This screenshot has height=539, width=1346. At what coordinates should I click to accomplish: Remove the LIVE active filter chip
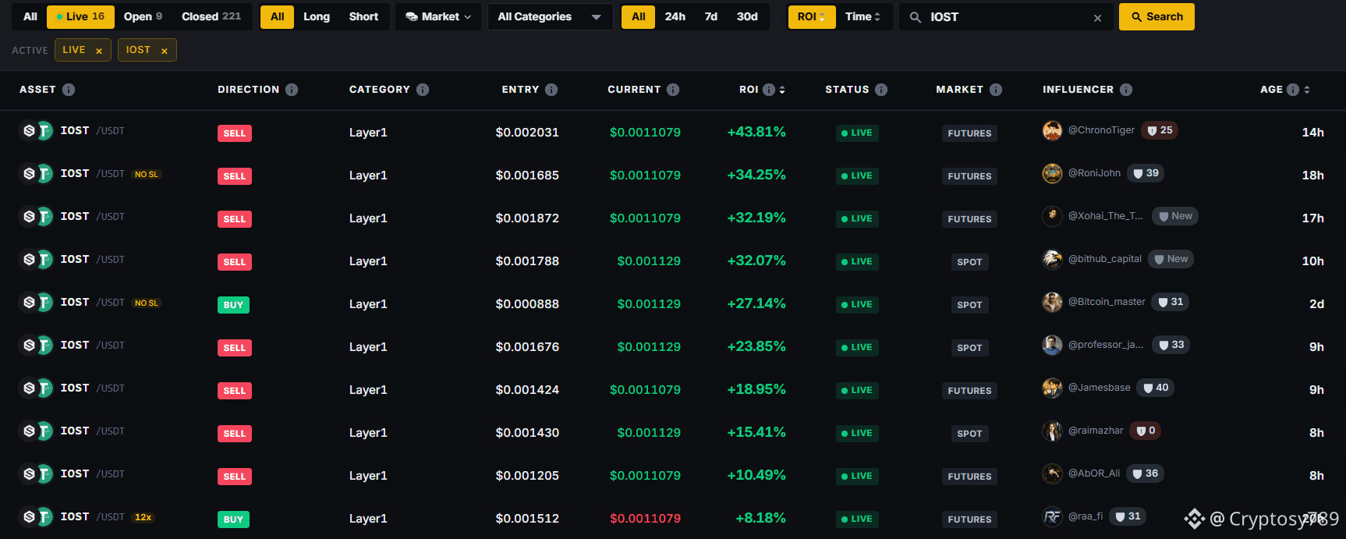(99, 51)
